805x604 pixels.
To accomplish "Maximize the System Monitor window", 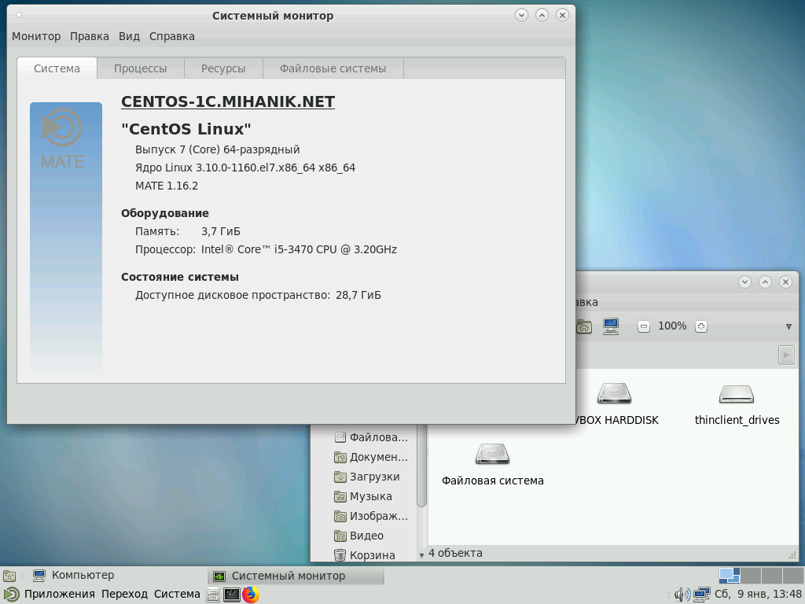I will click(542, 16).
